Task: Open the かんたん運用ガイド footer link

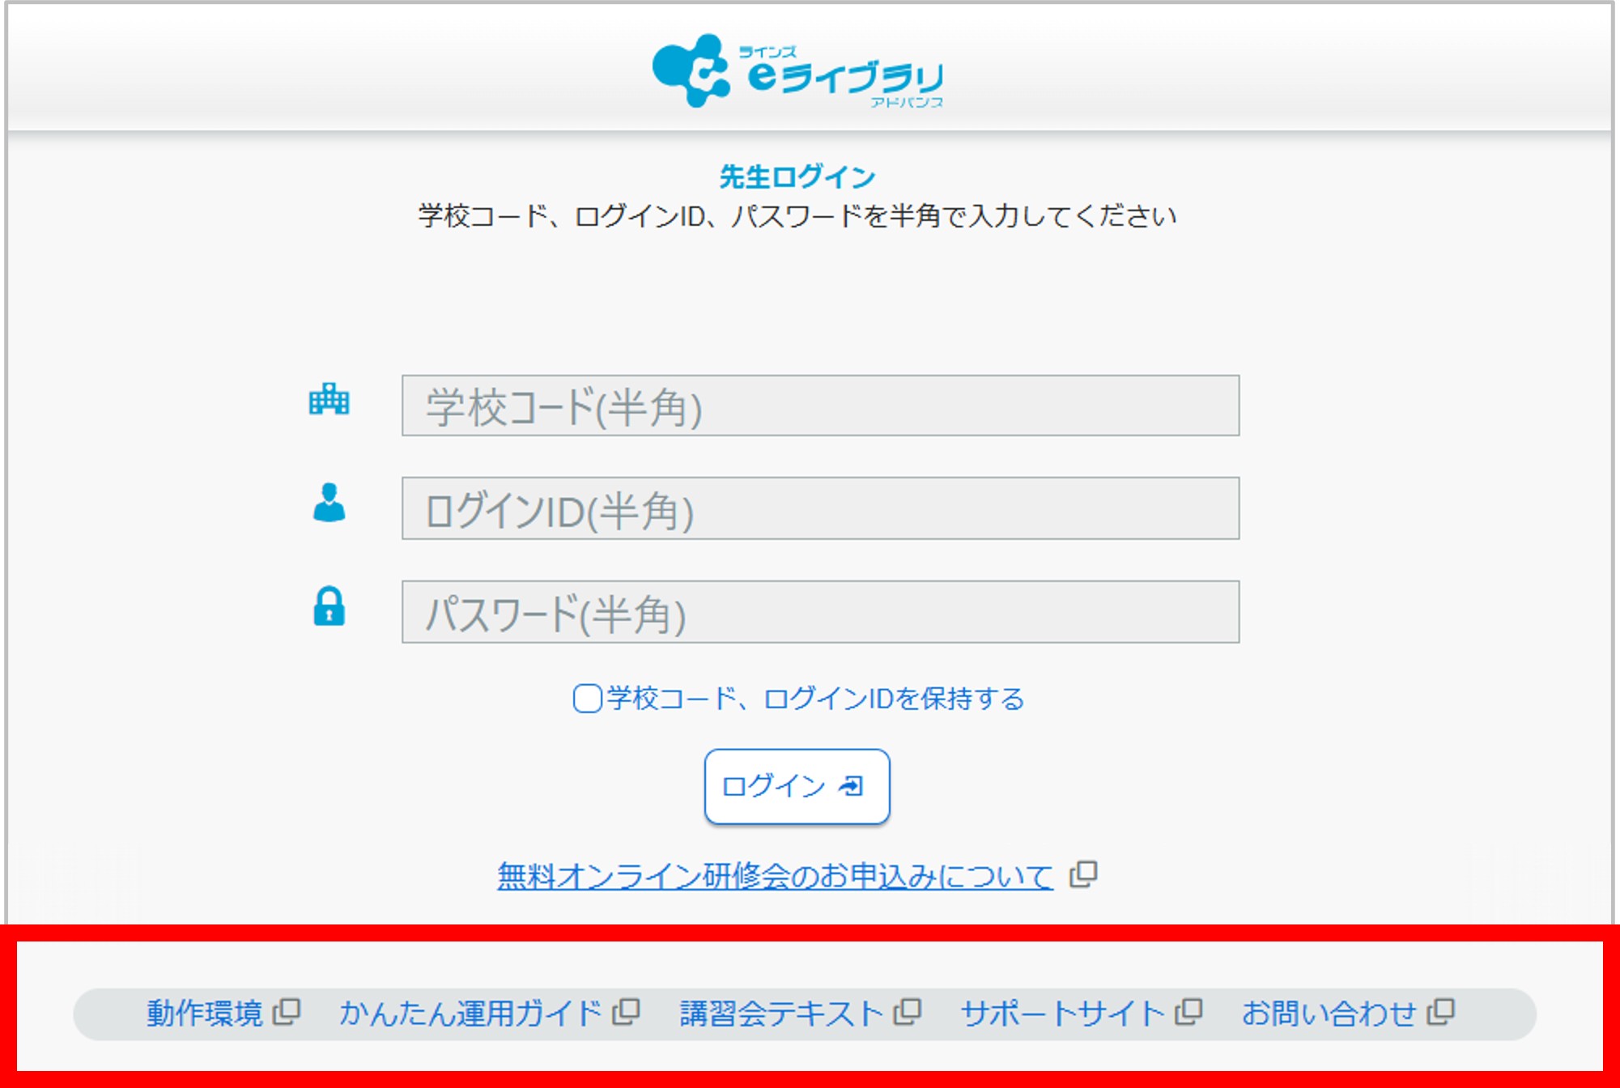Action: 470,1014
